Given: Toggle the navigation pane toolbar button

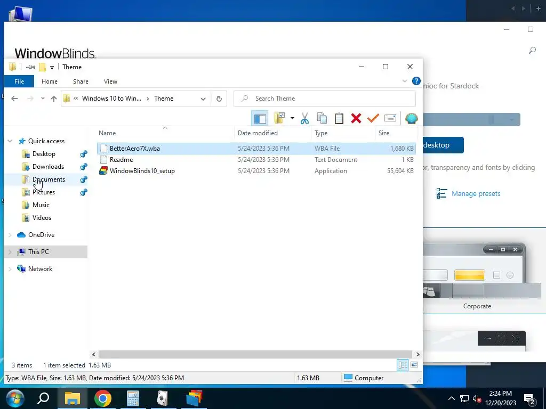Looking at the screenshot, I should 260,119.
